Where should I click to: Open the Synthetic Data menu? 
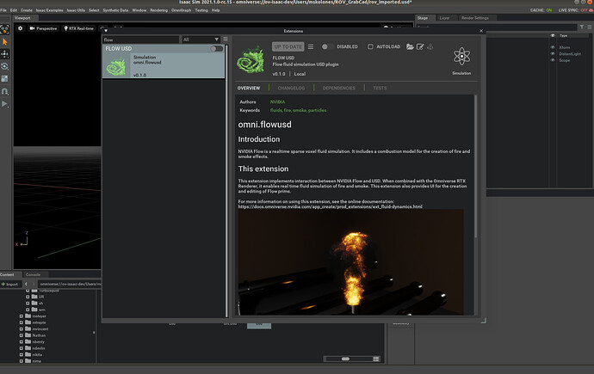click(115, 10)
